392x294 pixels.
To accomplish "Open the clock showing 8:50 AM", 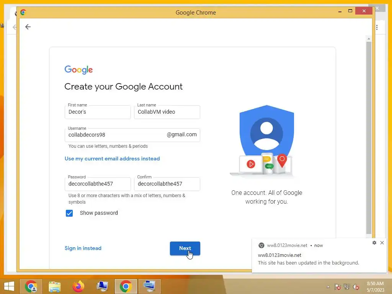I will (x=375, y=287).
